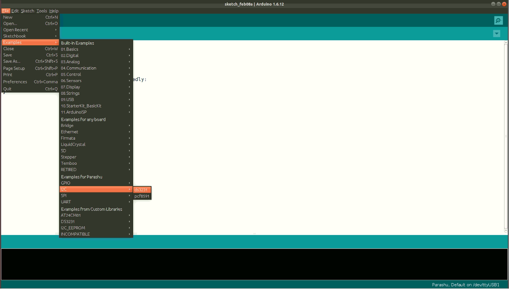Screen dimensions: 509x289
Task: Expand the 03.Analog examples submenu
Action: [x=96, y=62]
